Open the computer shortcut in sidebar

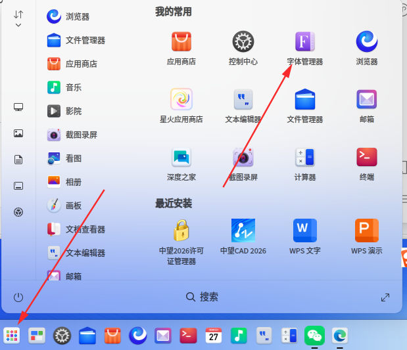point(18,107)
